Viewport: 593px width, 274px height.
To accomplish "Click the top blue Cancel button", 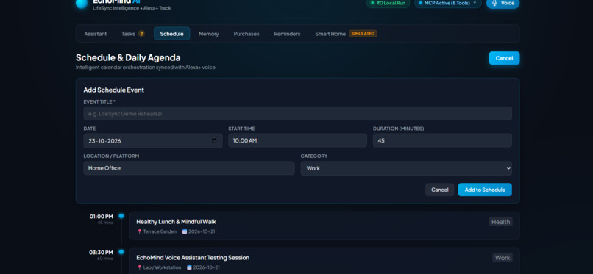I will click(504, 58).
